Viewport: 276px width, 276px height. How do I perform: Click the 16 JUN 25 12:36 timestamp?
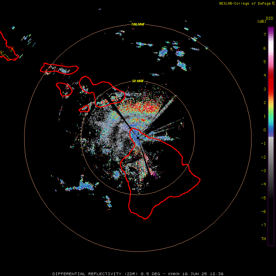tap(203, 274)
